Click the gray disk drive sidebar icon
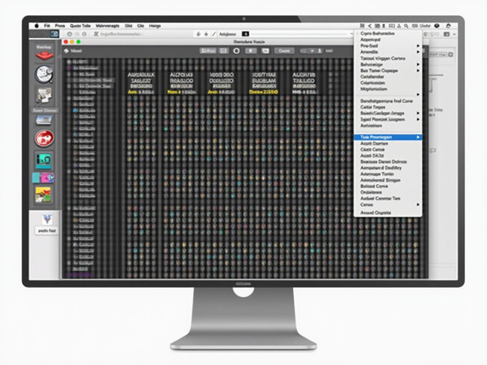 [x=44, y=119]
